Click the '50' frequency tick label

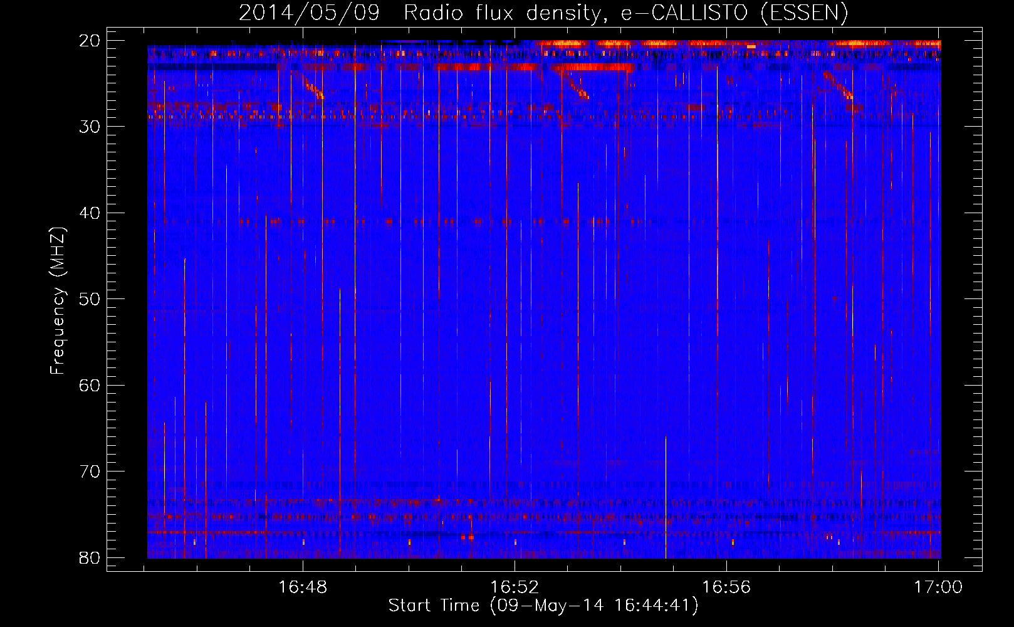tap(90, 299)
